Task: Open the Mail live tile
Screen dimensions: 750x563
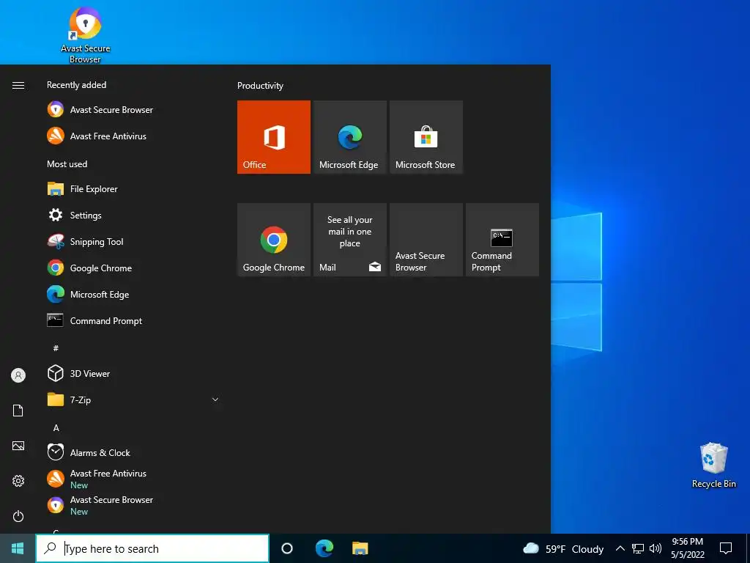Action: point(349,240)
